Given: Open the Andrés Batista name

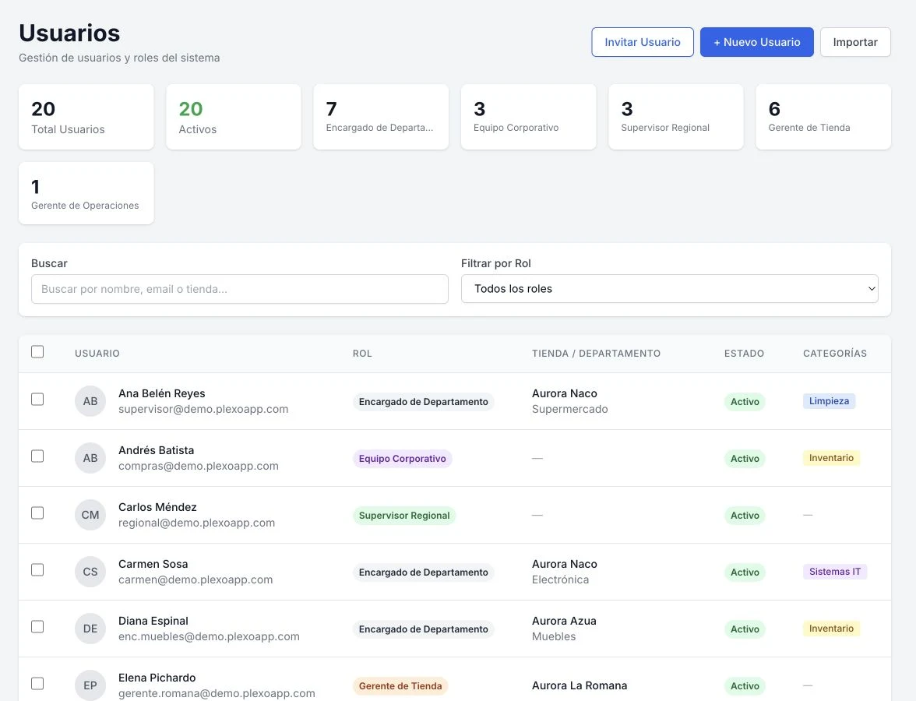Looking at the screenshot, I should (156, 450).
